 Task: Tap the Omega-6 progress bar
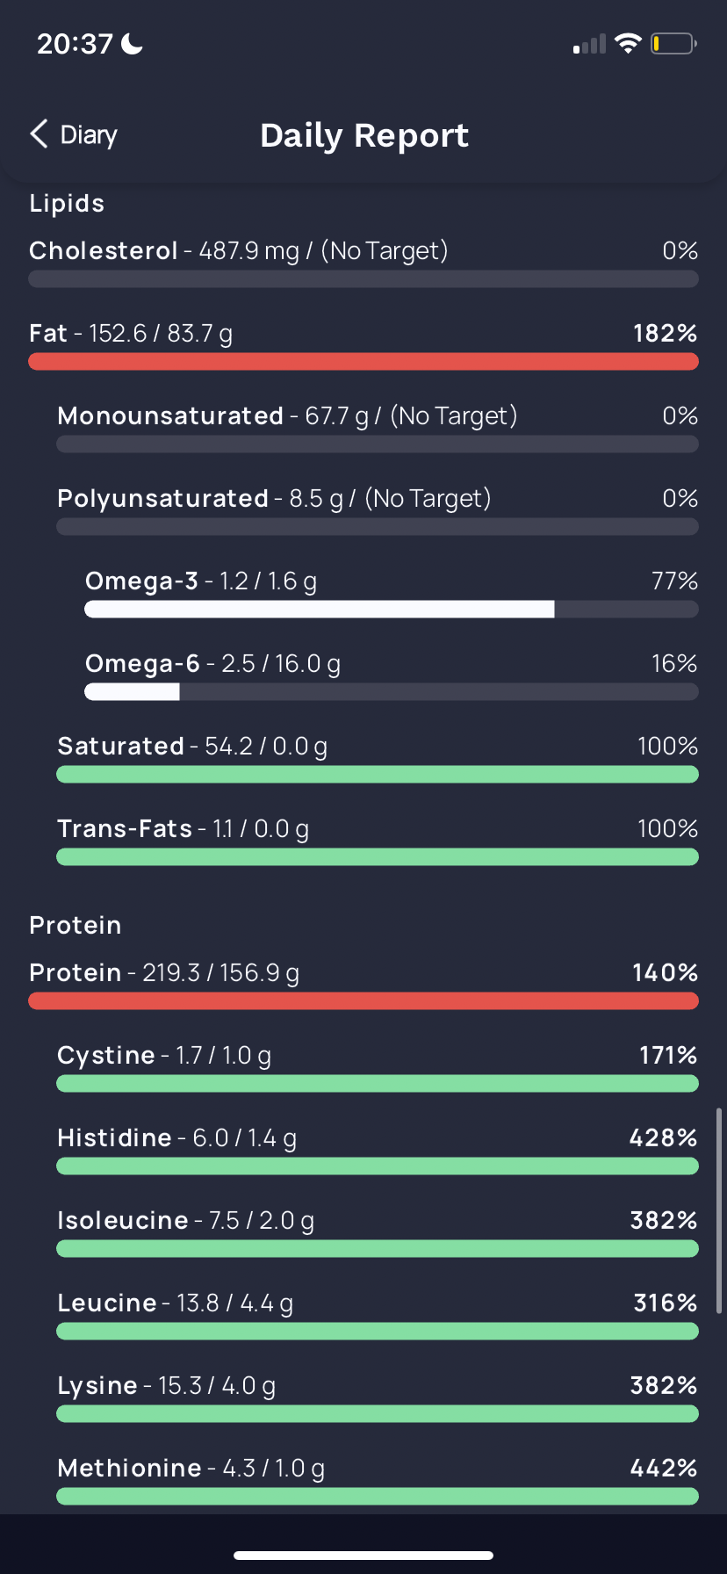pos(391,692)
